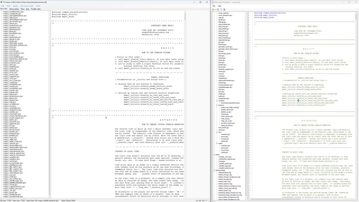
Task: Click the third toolbar icon in FF Explorer
Action: 221,10
